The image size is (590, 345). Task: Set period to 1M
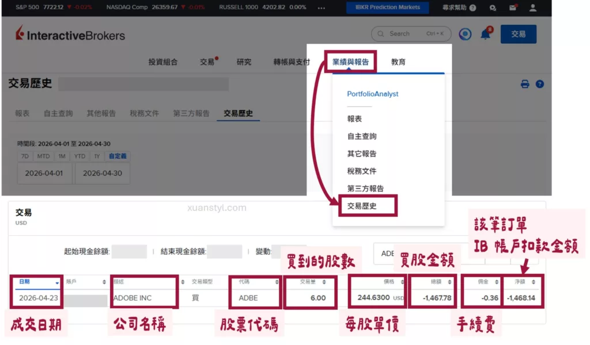(x=62, y=156)
